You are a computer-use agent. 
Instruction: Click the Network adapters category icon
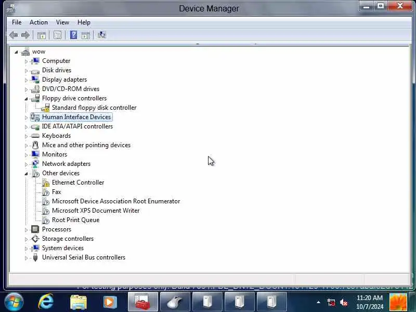pyautogui.click(x=35, y=164)
